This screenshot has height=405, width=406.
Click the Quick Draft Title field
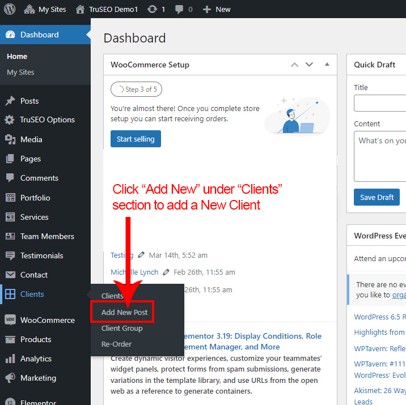pyautogui.click(x=380, y=103)
